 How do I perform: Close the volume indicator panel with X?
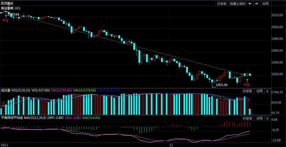click(x=267, y=91)
